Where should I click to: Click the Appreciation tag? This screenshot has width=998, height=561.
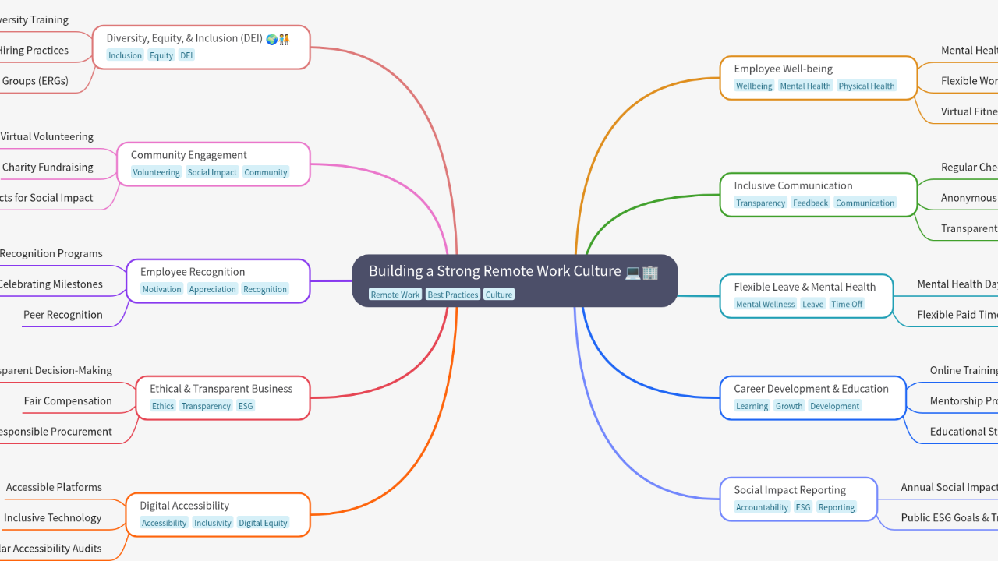click(x=212, y=289)
